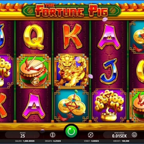Click the red K symbol in the top row
The width and height of the screenshot is (144, 144).
(72, 36)
